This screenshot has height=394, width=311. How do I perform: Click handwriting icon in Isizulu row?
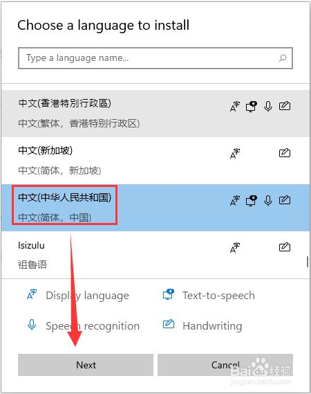pyautogui.click(x=285, y=247)
